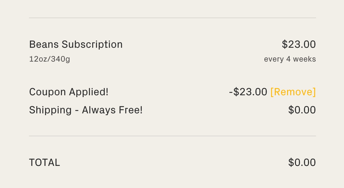Click the word Beans in item title
The width and height of the screenshot is (344, 188).
[44, 44]
